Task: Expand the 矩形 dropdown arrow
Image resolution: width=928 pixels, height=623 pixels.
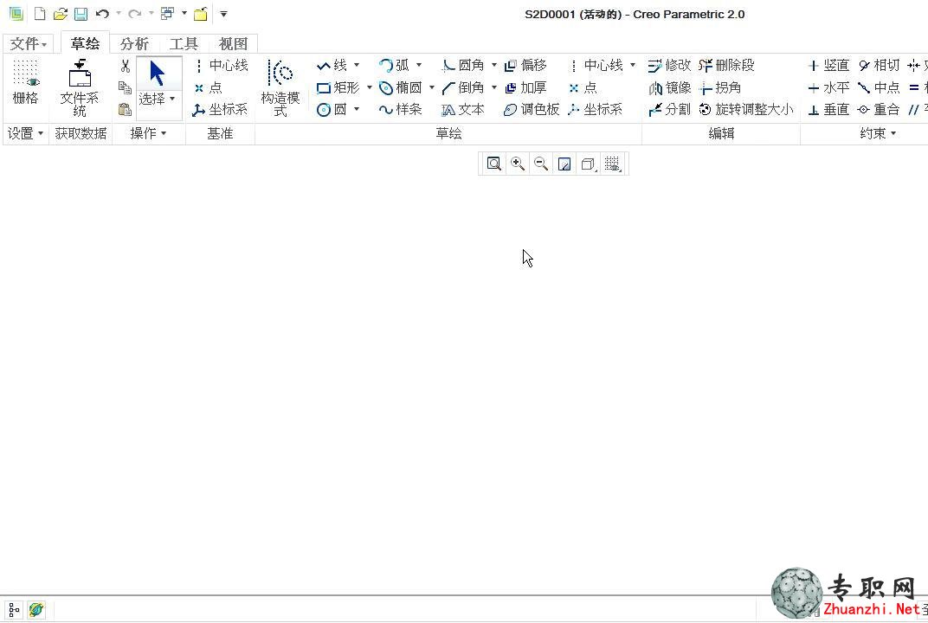Action: click(370, 87)
